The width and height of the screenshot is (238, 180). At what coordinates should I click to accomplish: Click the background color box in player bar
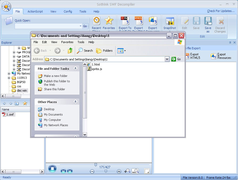tap(147, 171)
